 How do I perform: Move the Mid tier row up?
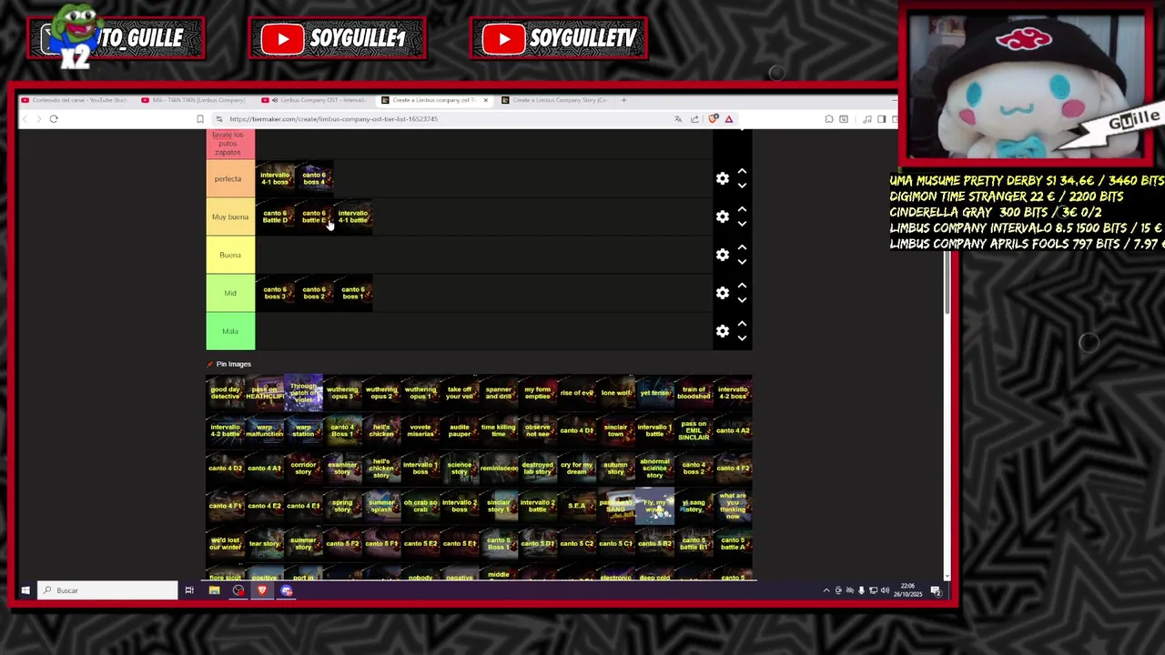click(x=742, y=286)
